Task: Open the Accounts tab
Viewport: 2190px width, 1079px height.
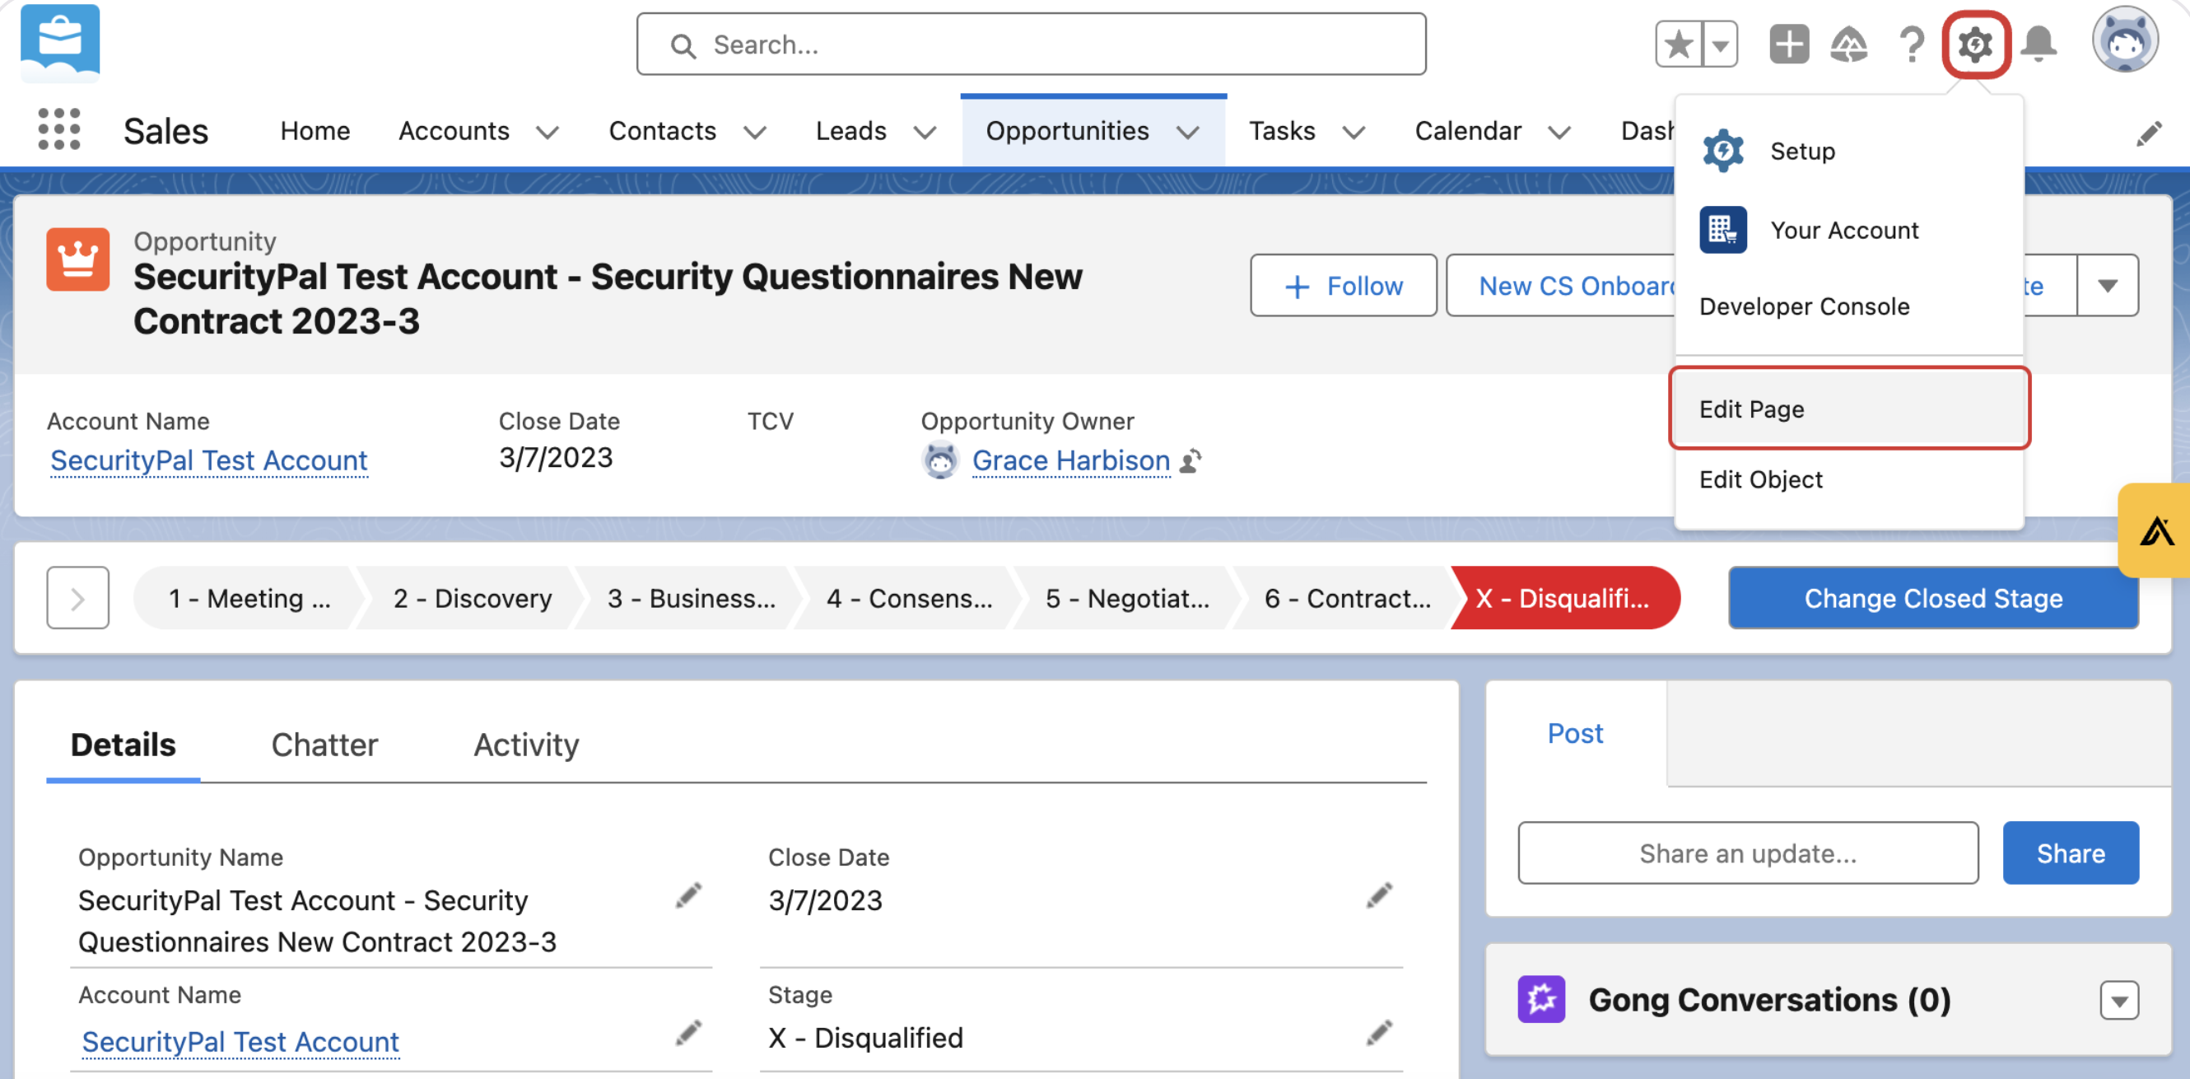Action: pyautogui.click(x=454, y=131)
